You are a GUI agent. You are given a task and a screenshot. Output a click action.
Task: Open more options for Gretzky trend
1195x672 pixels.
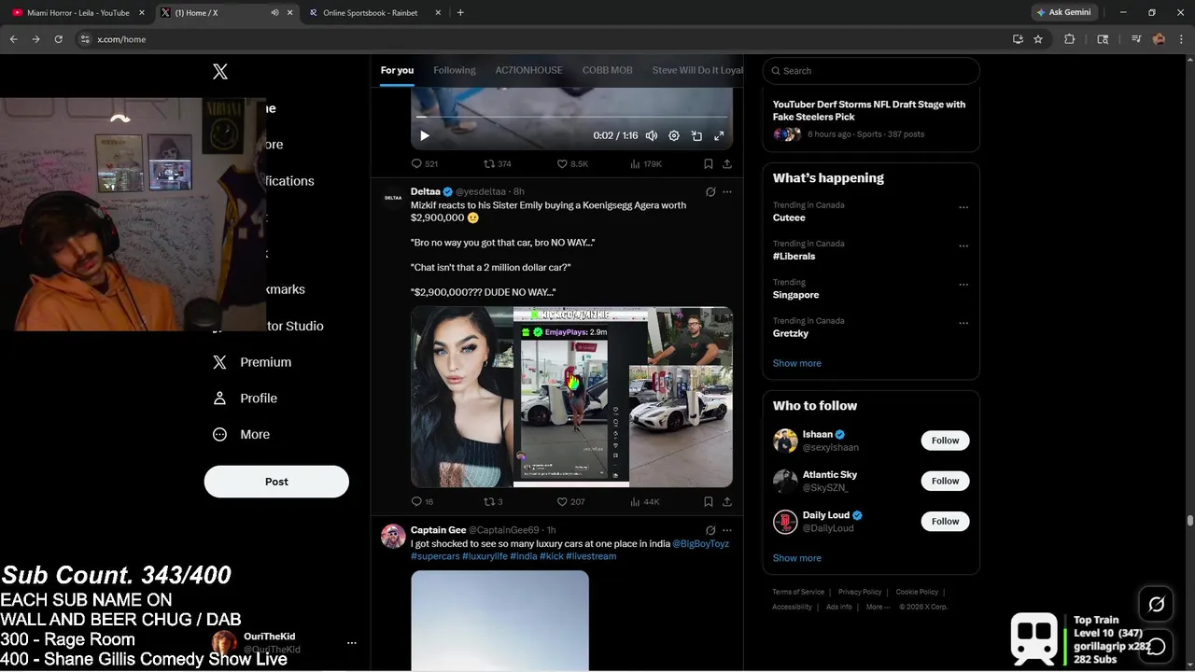tap(963, 323)
